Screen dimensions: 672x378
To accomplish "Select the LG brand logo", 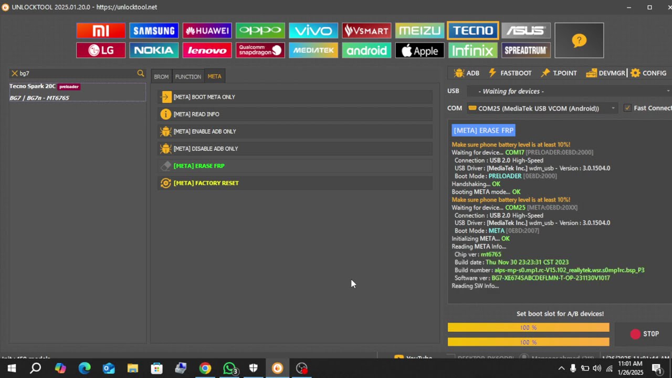I will click(101, 50).
